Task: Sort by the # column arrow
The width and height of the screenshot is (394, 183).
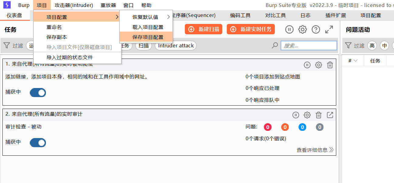Action: [x=355, y=61]
